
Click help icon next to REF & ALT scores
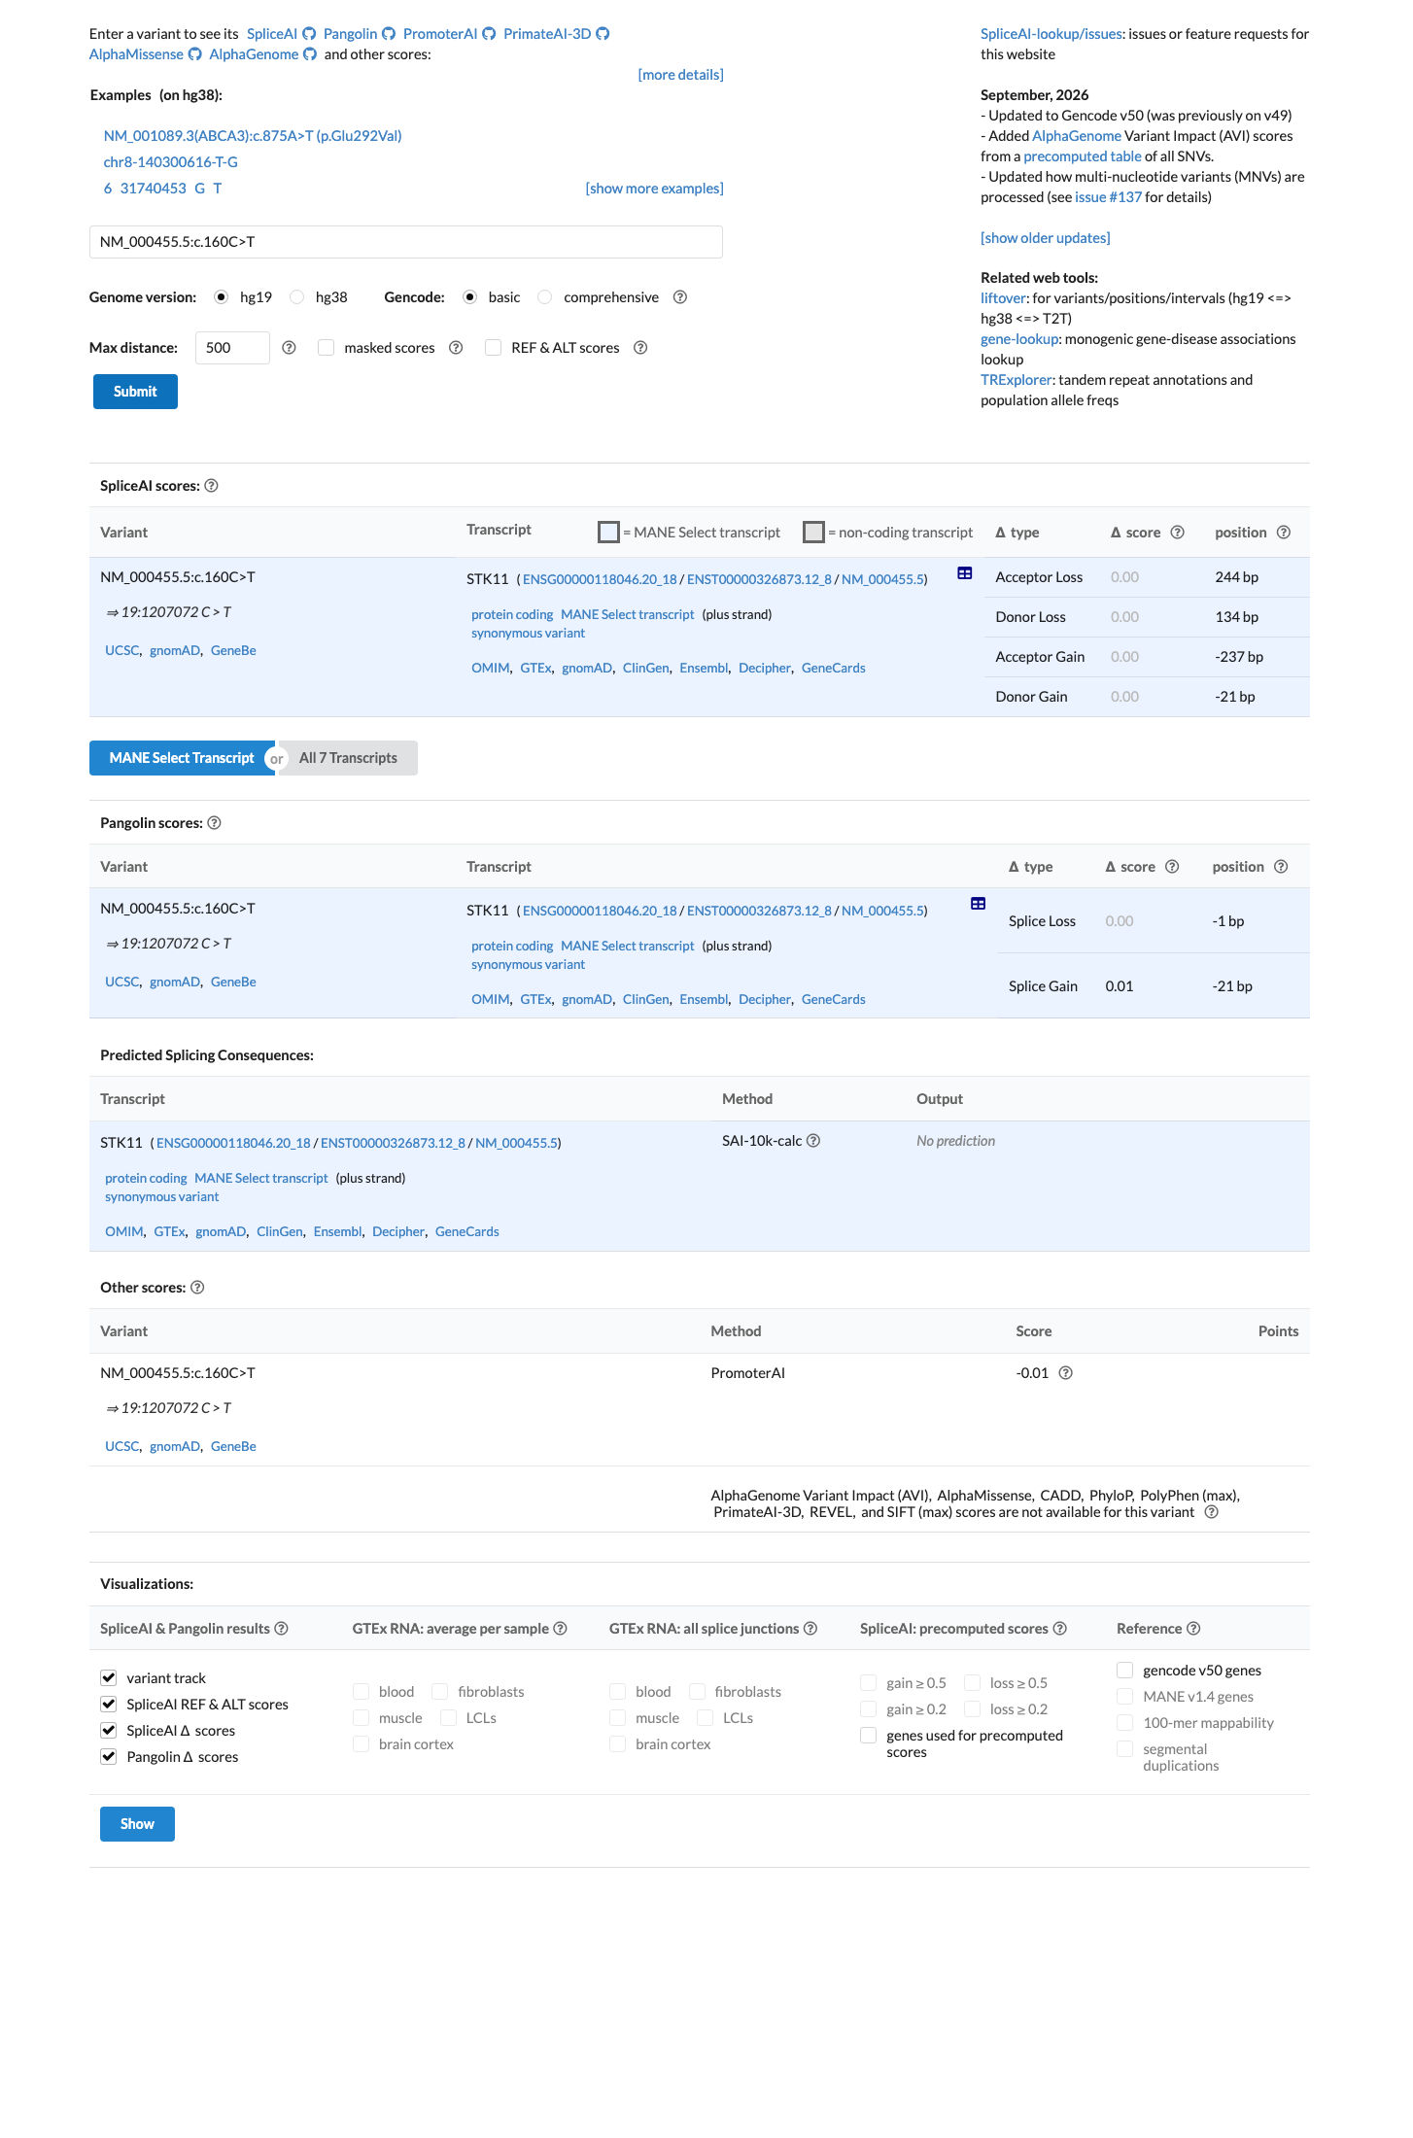click(640, 348)
